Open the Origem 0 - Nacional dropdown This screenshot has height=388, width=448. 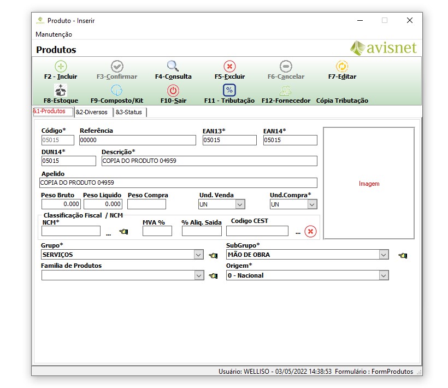(384, 276)
